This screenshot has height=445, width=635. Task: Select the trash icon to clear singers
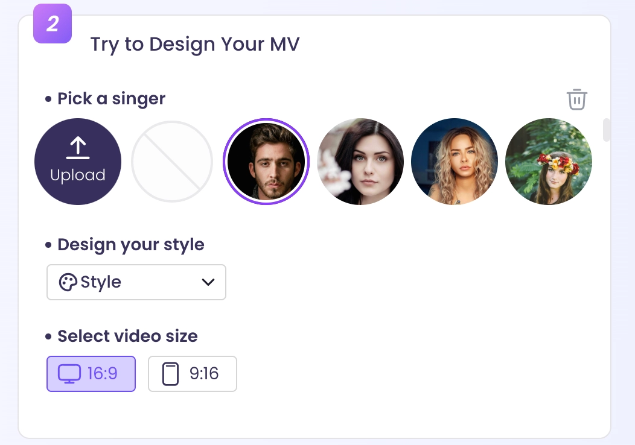pyautogui.click(x=577, y=99)
